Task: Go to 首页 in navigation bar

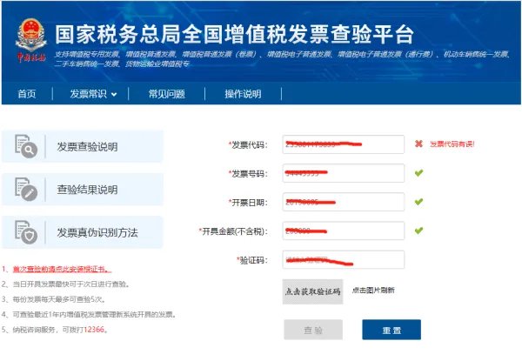Action: pyautogui.click(x=27, y=94)
